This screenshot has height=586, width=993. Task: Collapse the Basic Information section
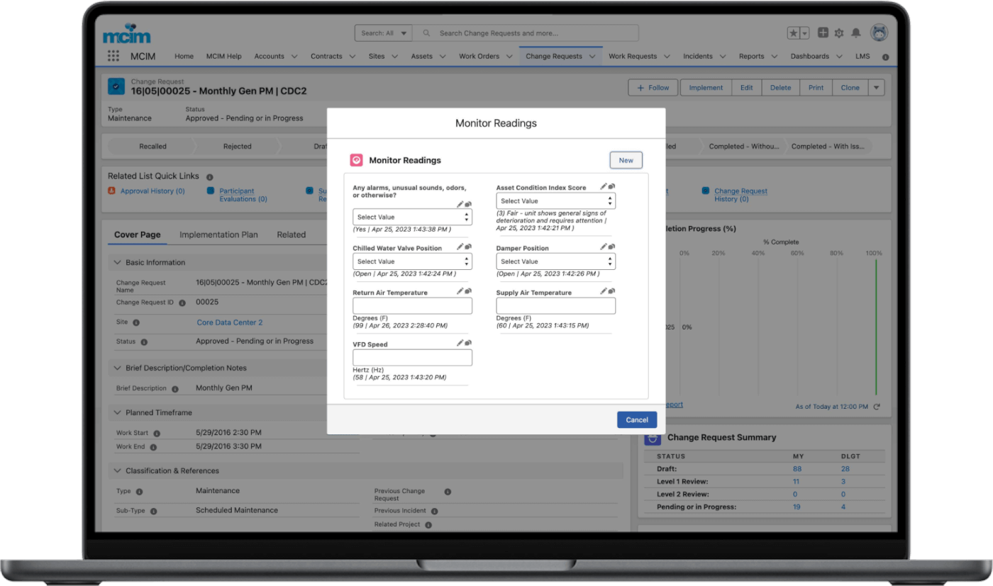(x=118, y=262)
